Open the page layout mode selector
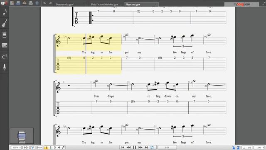266x150 pixels. pos(26,147)
